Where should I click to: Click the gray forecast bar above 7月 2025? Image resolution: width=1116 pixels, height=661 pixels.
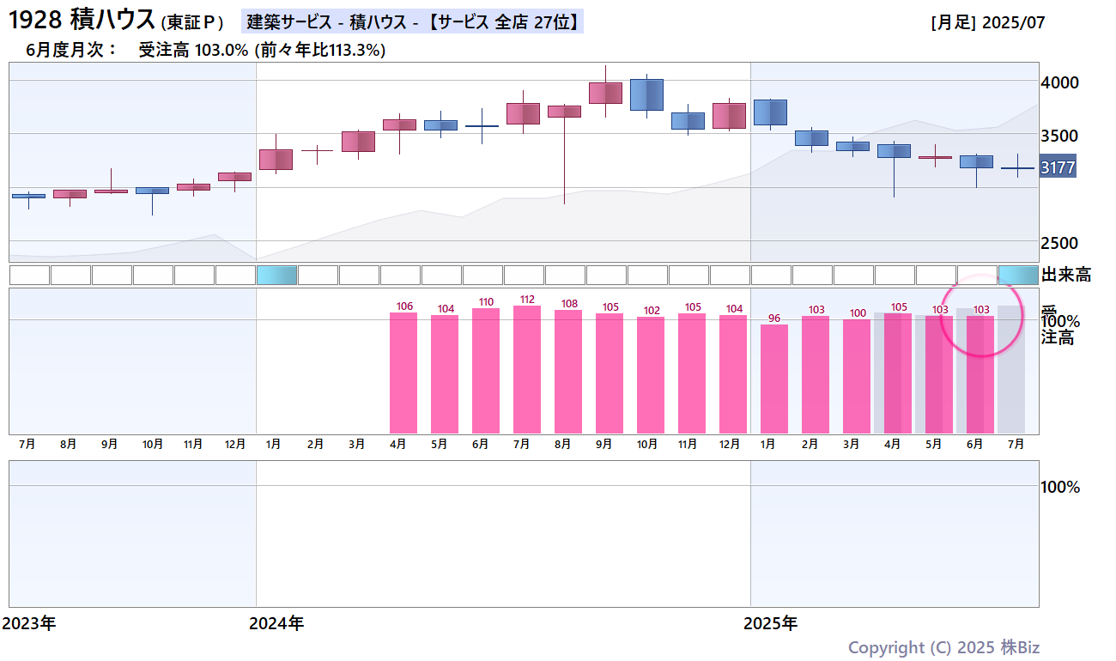point(1010,369)
